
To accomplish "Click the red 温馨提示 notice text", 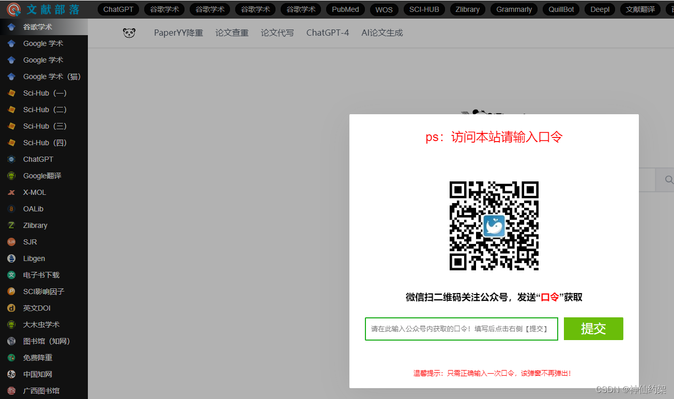I will click(492, 373).
